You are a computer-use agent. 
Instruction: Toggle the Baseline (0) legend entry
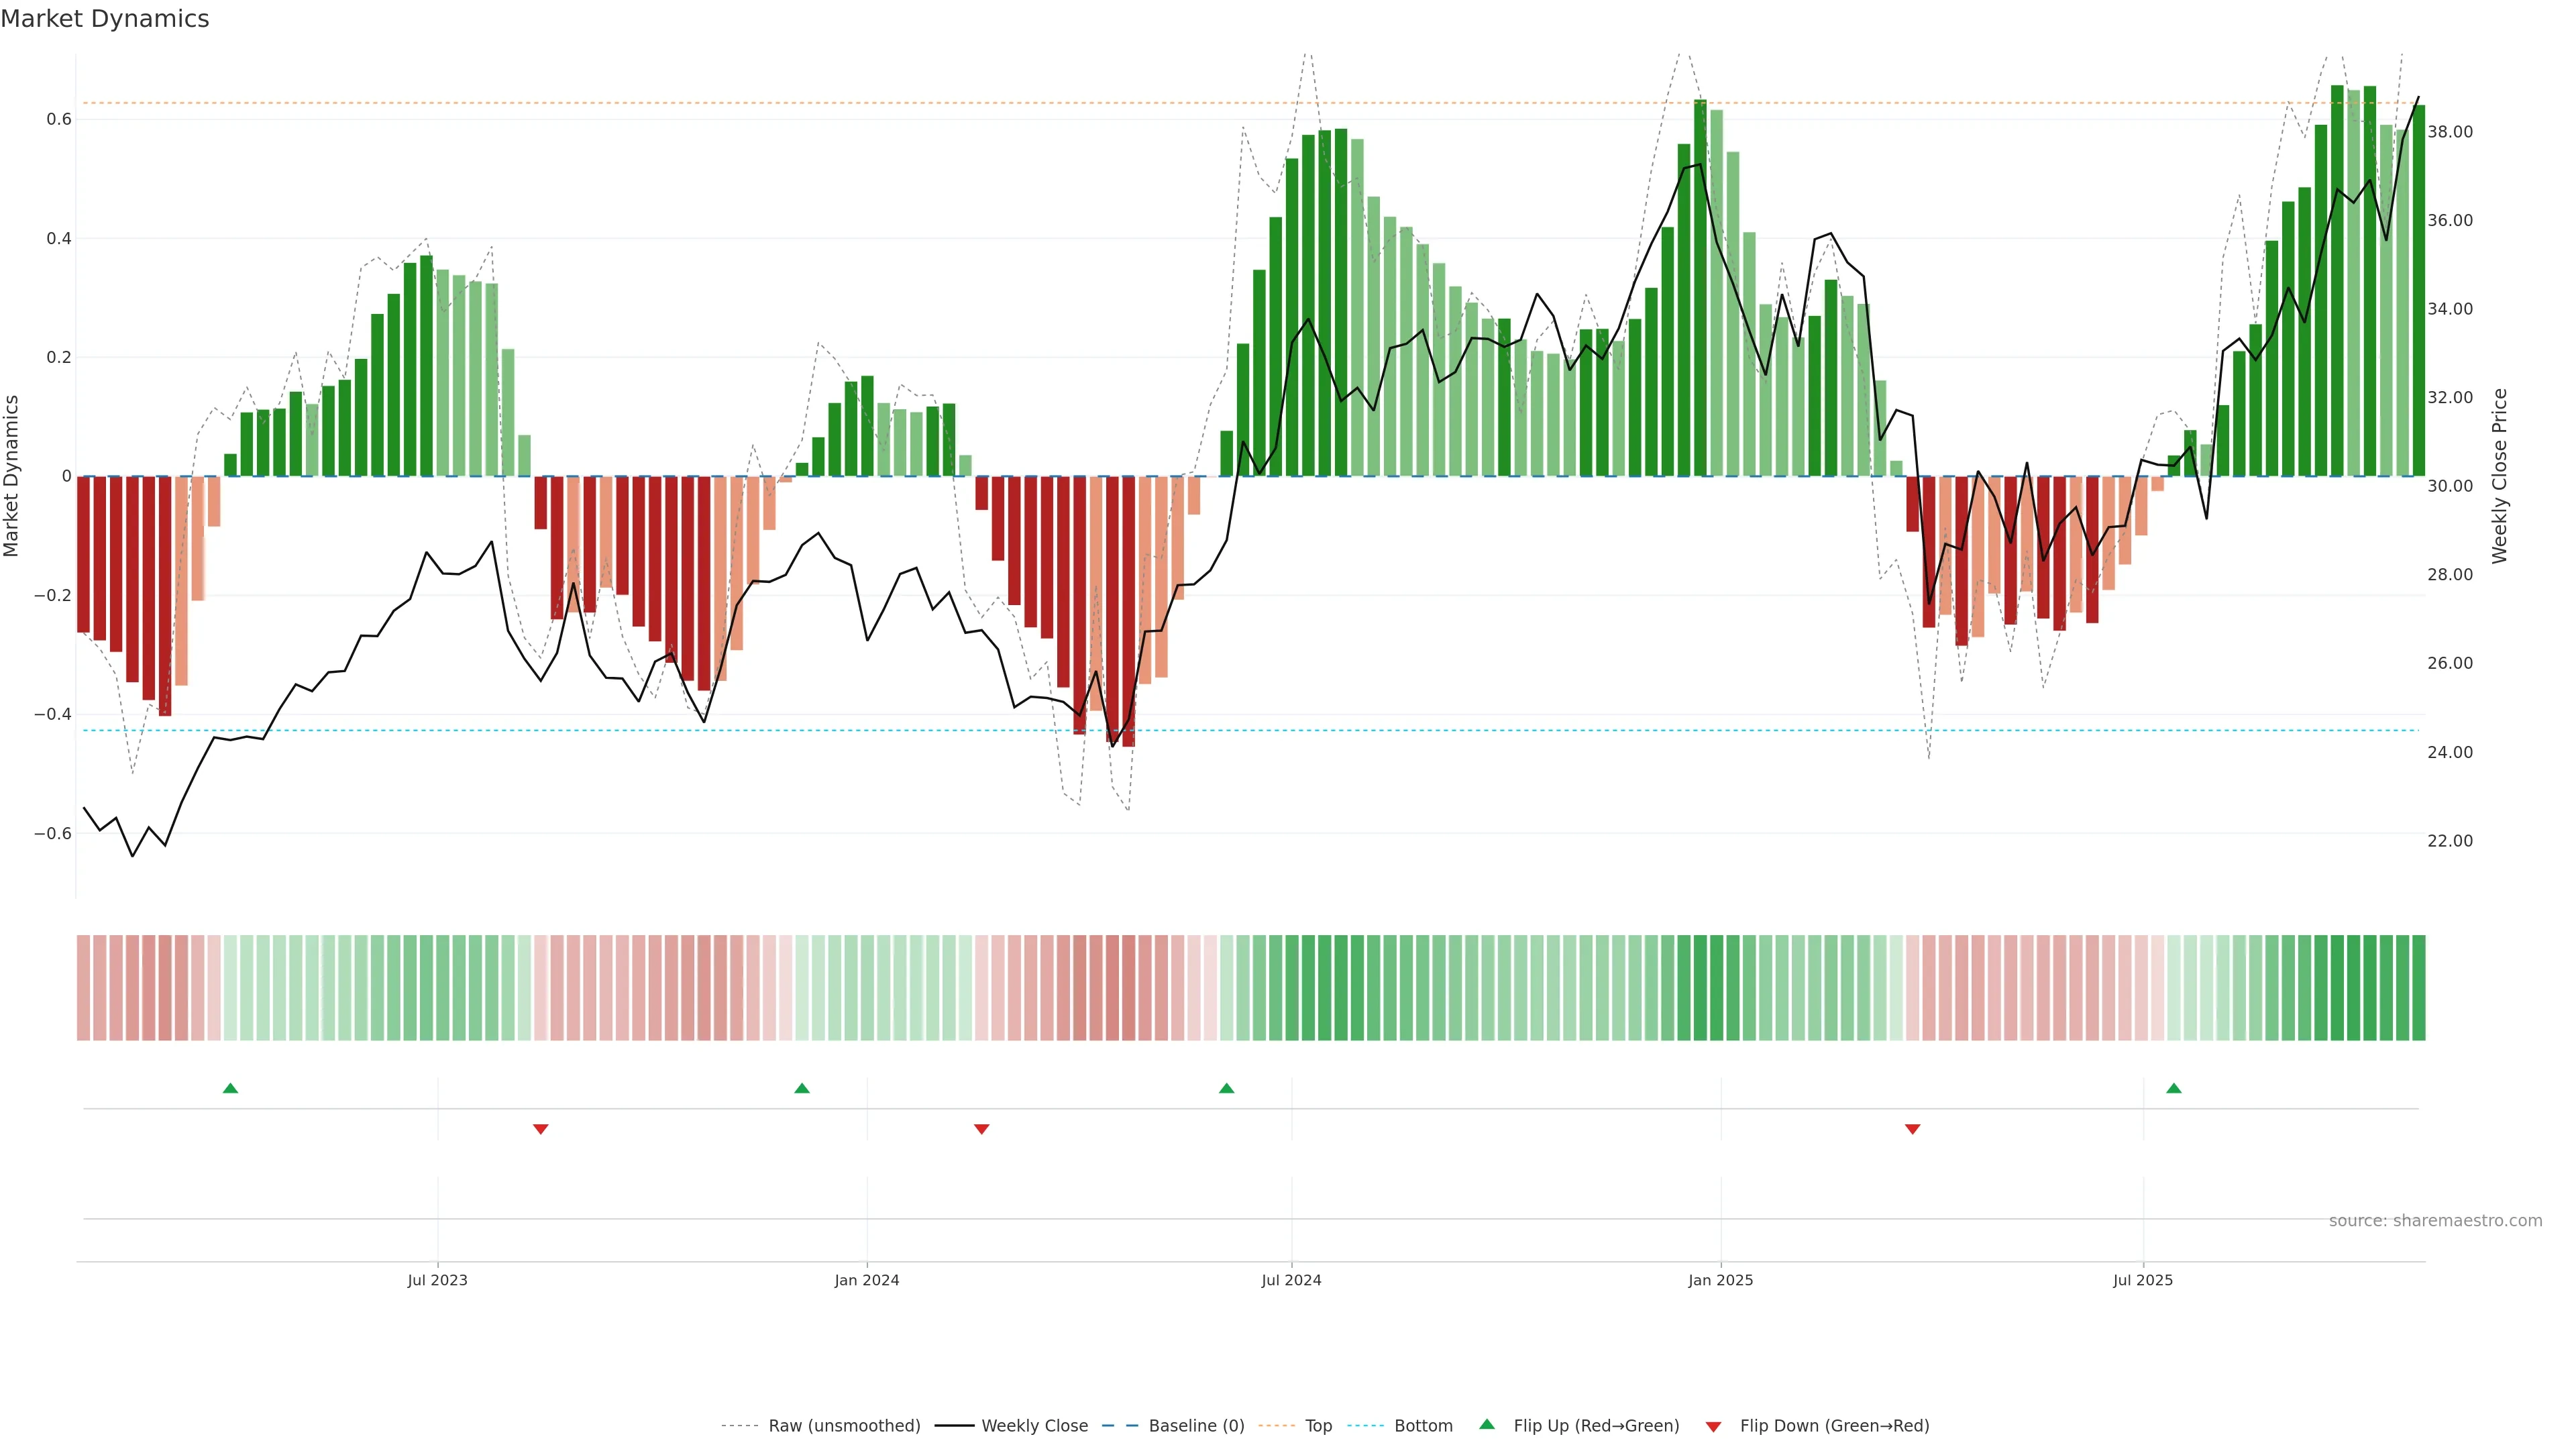[1196, 1426]
